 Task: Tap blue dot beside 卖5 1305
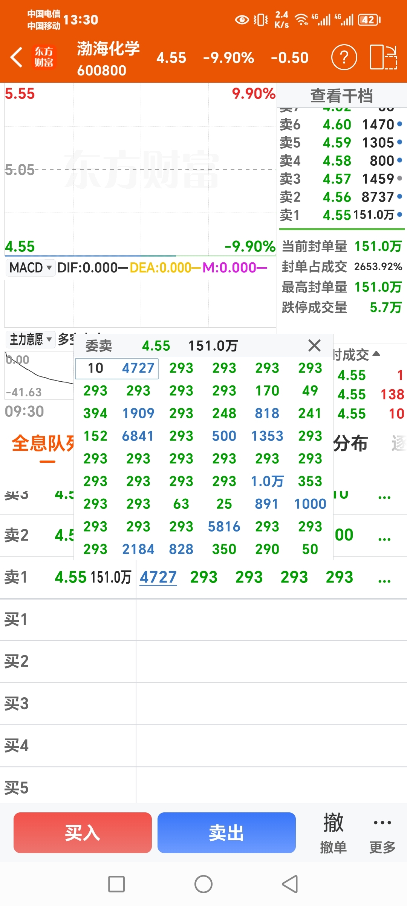tap(400, 142)
